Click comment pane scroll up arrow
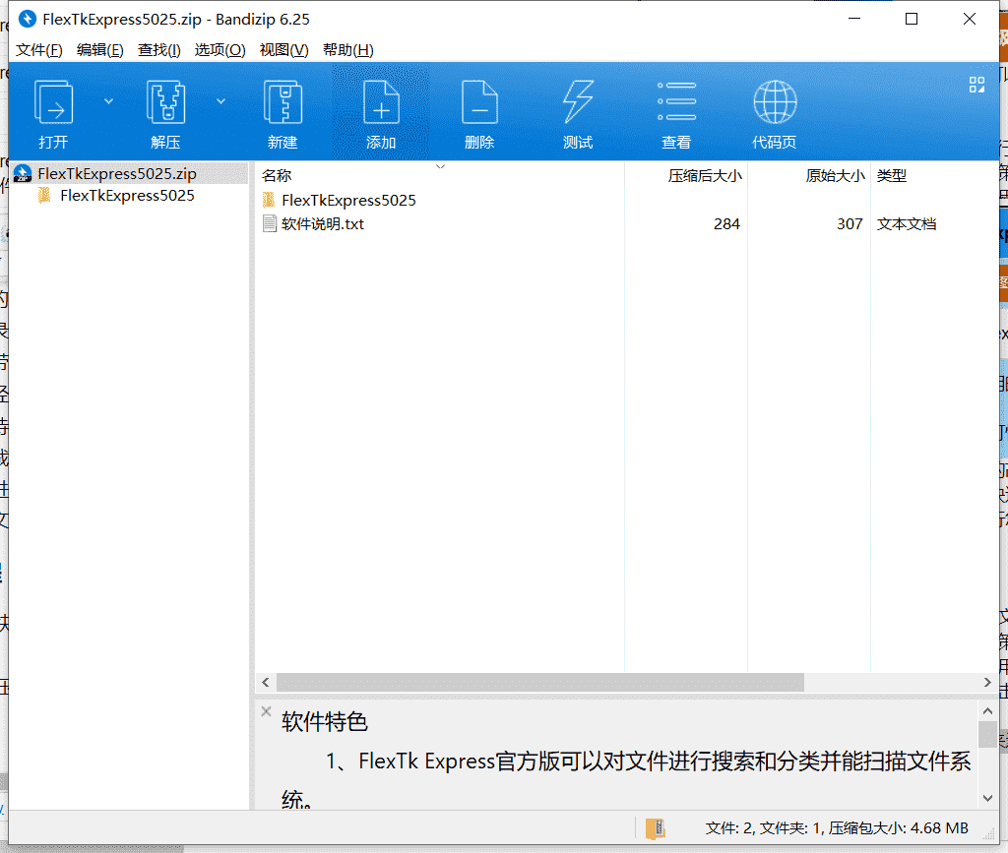The width and height of the screenshot is (1008, 853). [x=987, y=711]
